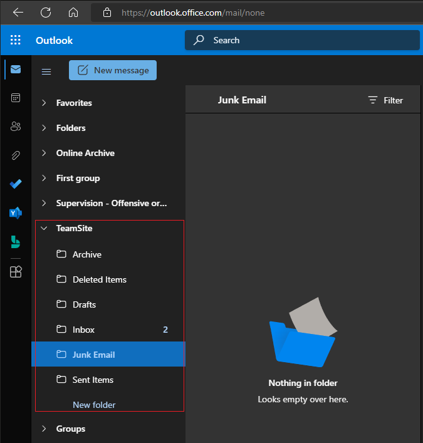Open People module in left rail
Viewport: 423px width, 443px height.
point(16,127)
